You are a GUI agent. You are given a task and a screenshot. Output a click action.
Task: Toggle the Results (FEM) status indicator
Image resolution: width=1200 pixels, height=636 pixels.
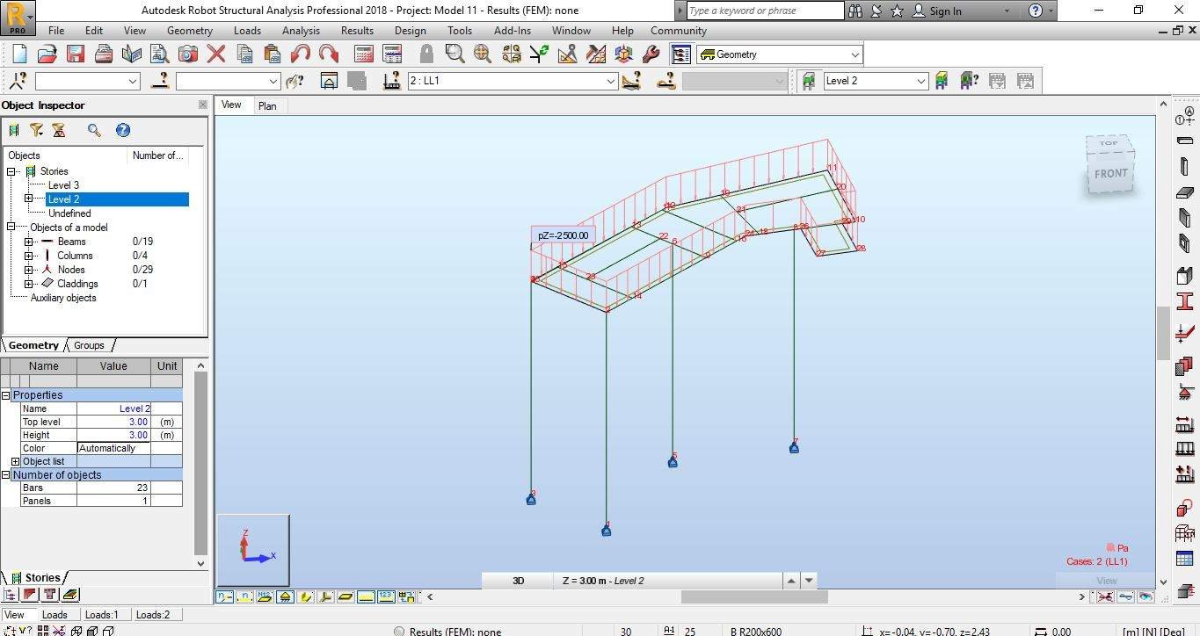(x=399, y=631)
